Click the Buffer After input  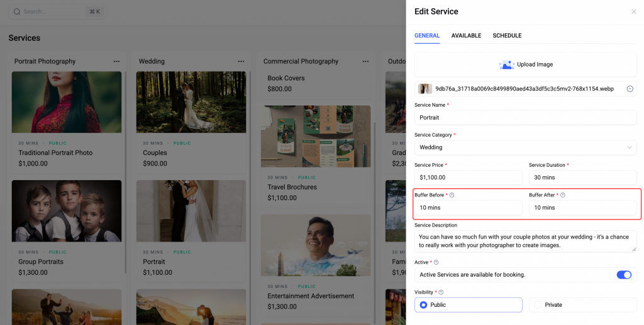583,208
